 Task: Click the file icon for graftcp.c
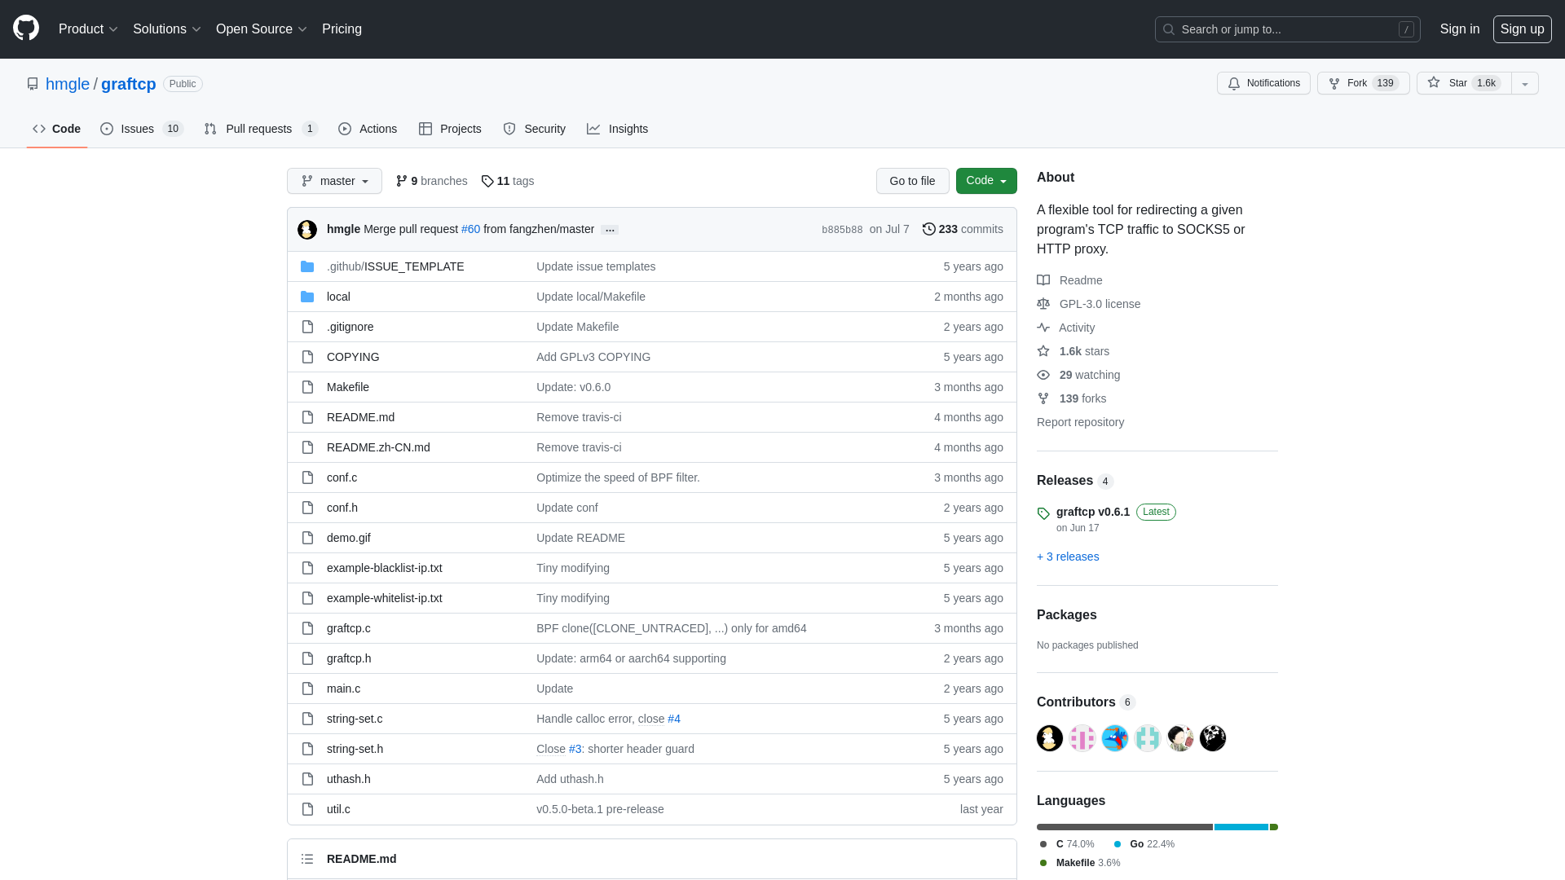click(307, 628)
